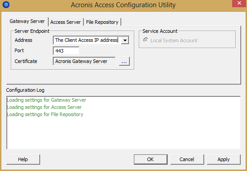
Task: Discard changes with the Cancel button
Action: coord(187,159)
